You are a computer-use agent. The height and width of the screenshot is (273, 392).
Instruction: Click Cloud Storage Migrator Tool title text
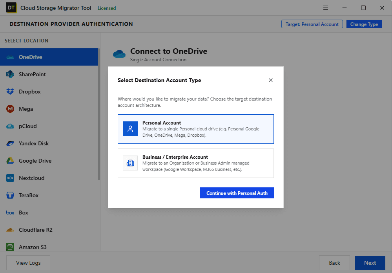(56, 8)
